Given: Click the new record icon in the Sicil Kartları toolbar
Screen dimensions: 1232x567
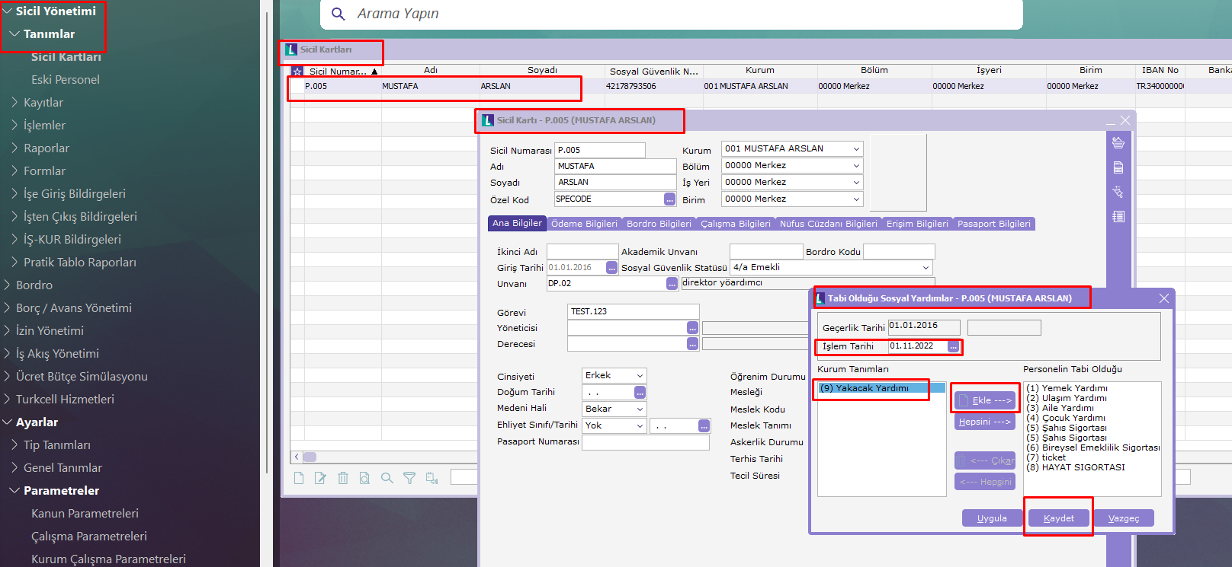Looking at the screenshot, I should point(299,478).
